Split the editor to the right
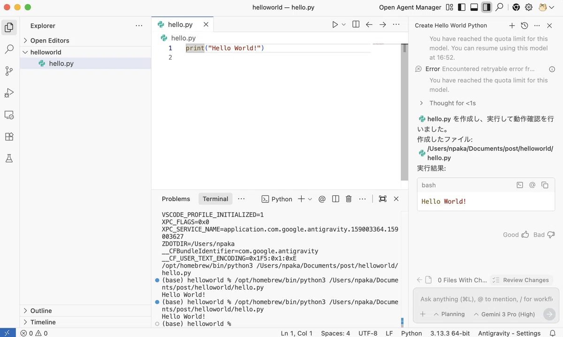The width and height of the screenshot is (563, 337). pyautogui.click(x=356, y=24)
